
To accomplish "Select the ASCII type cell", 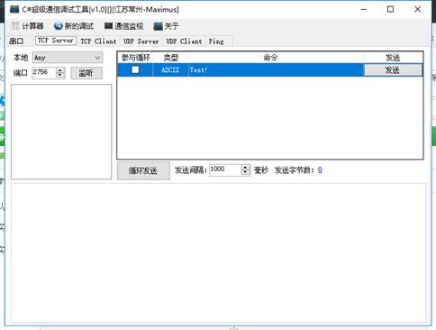I will [x=170, y=70].
